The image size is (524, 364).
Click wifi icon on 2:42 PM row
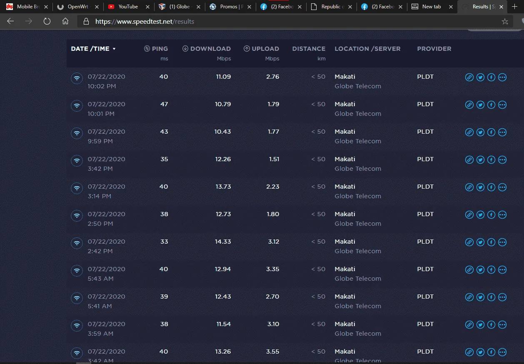click(77, 243)
